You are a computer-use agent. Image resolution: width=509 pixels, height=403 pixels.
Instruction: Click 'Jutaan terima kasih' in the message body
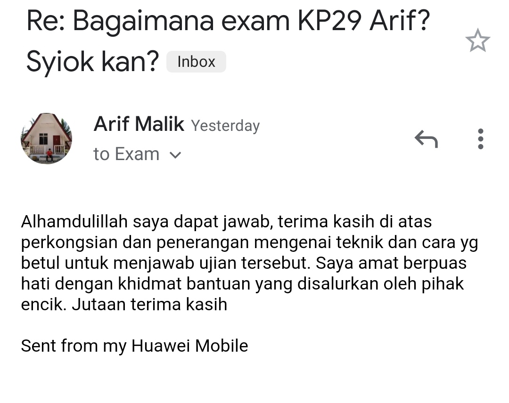pos(149,305)
